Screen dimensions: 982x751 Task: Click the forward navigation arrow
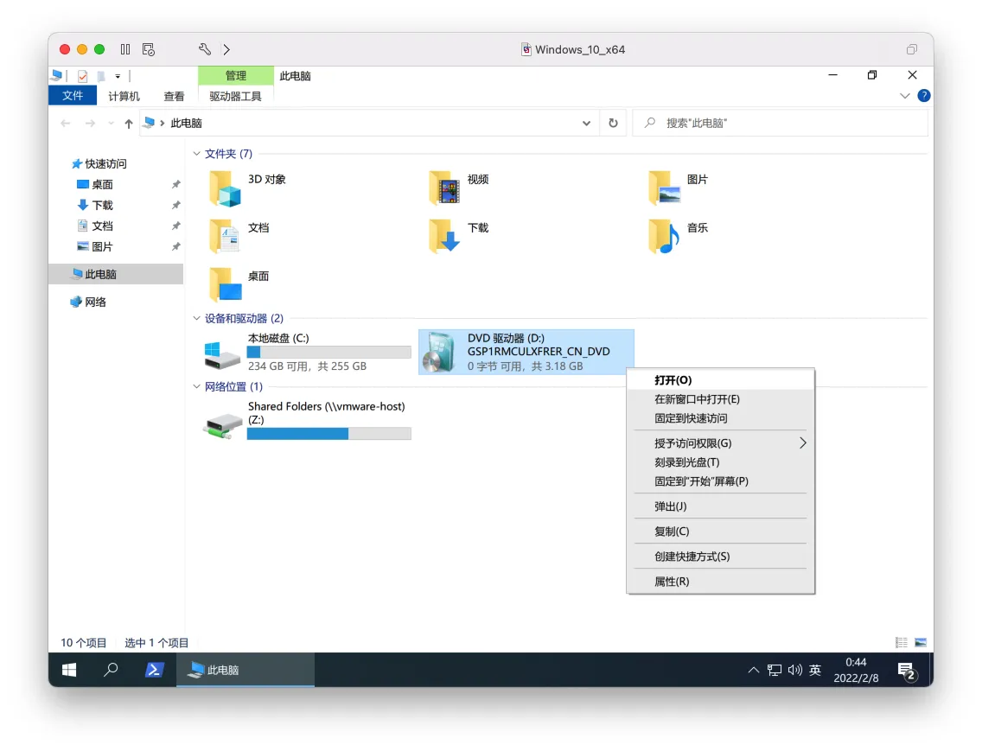90,124
